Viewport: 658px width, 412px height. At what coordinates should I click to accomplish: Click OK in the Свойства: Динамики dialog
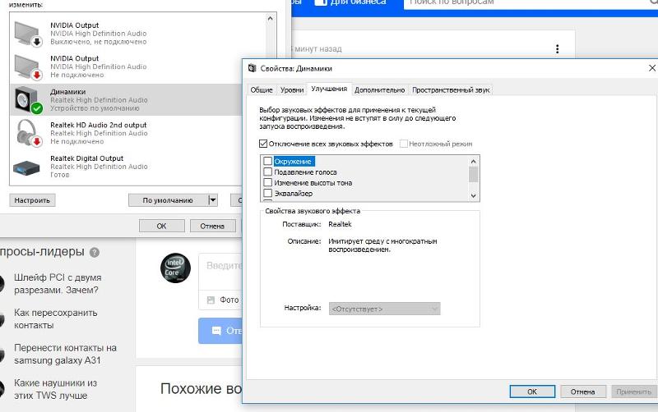[x=532, y=392]
